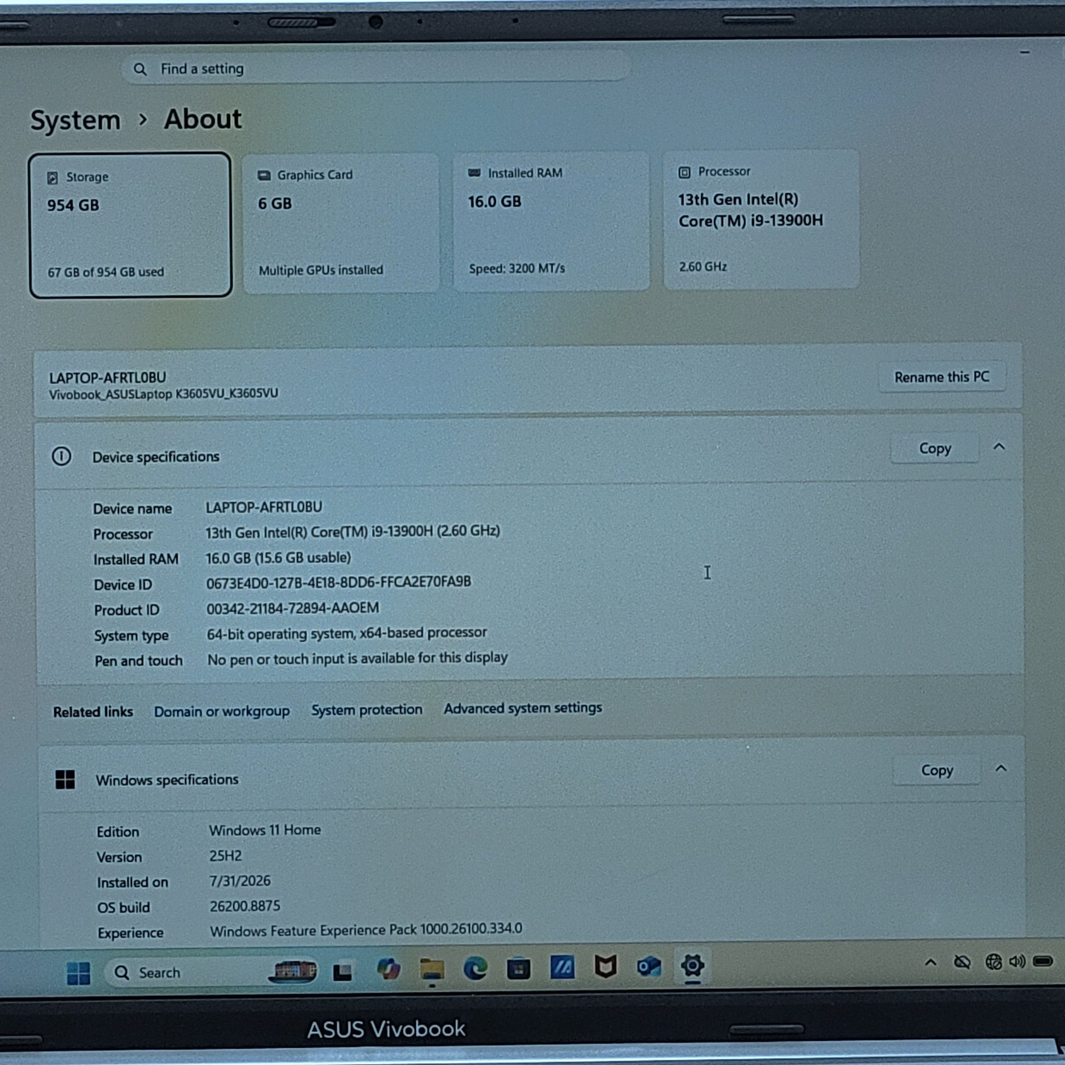
Task: Click the 67 GB of 954 GB used text
Action: point(106,273)
